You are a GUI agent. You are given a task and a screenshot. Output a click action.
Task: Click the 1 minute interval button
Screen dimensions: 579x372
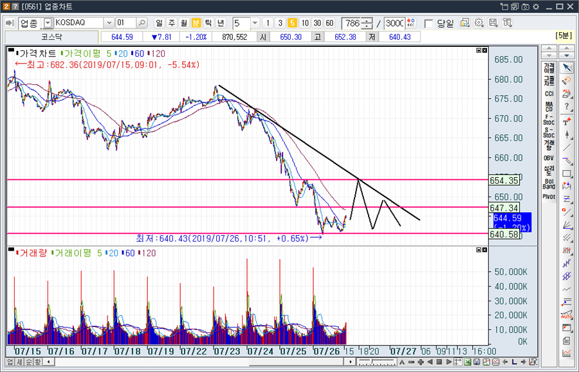click(268, 23)
